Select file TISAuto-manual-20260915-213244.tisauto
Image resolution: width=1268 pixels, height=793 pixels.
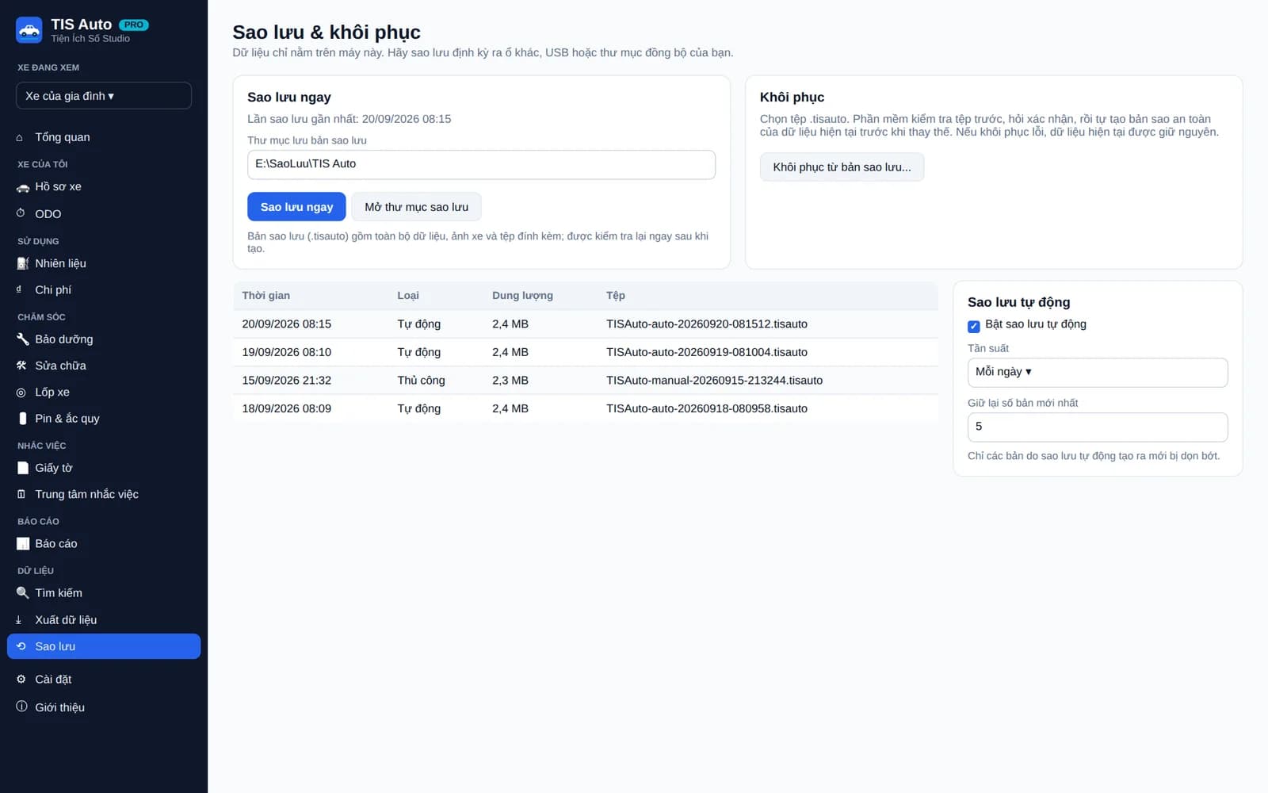[x=714, y=380]
